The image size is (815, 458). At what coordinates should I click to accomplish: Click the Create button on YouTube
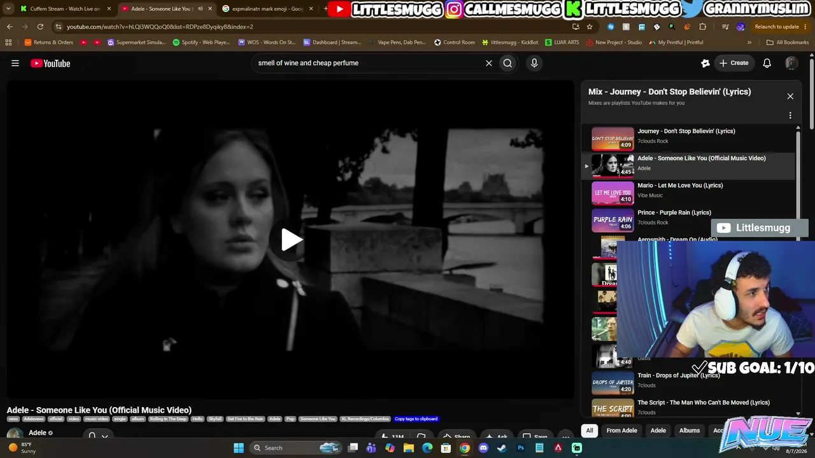733,63
